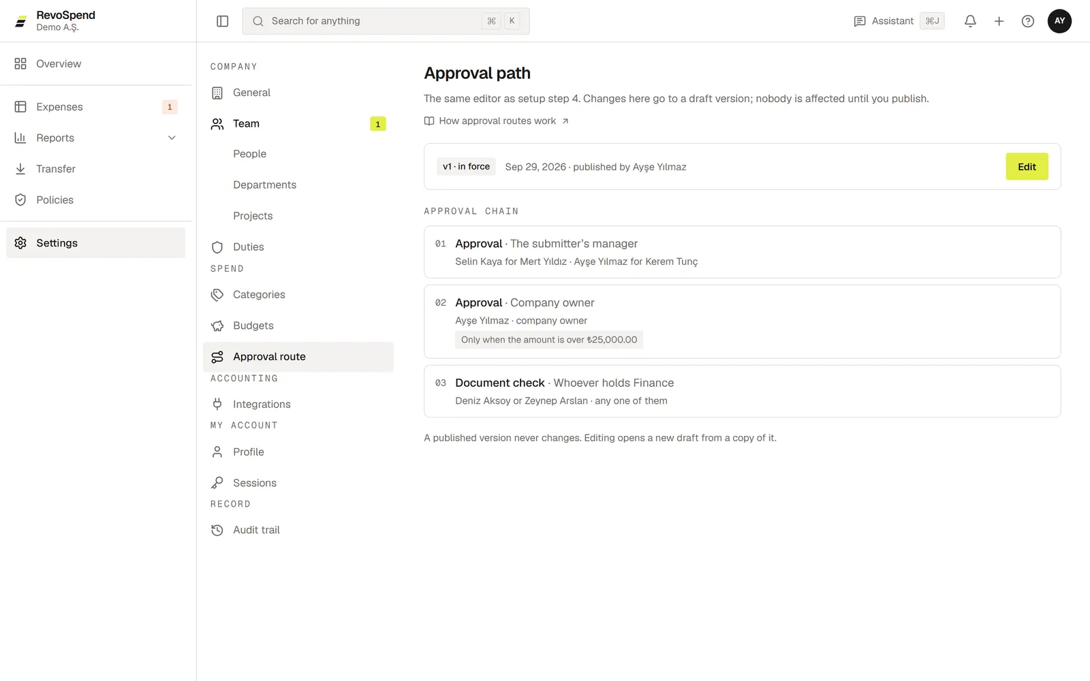Click the Audit trail history icon
Image resolution: width=1090 pixels, height=681 pixels.
(217, 530)
